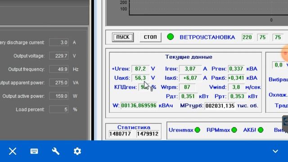Click the КПДген percentage field
The height and width of the screenshot is (162, 288).
point(144,87)
